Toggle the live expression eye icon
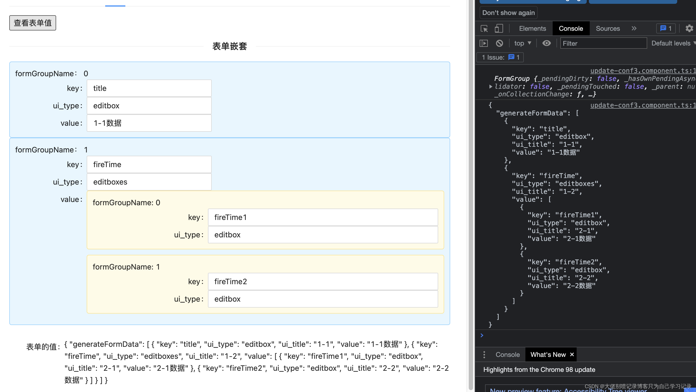The width and height of the screenshot is (696, 392). point(546,43)
